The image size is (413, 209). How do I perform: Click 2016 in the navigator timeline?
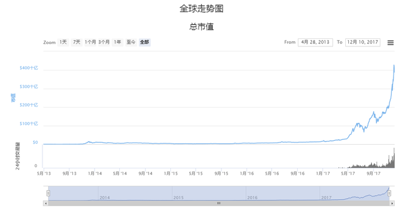click(252, 198)
